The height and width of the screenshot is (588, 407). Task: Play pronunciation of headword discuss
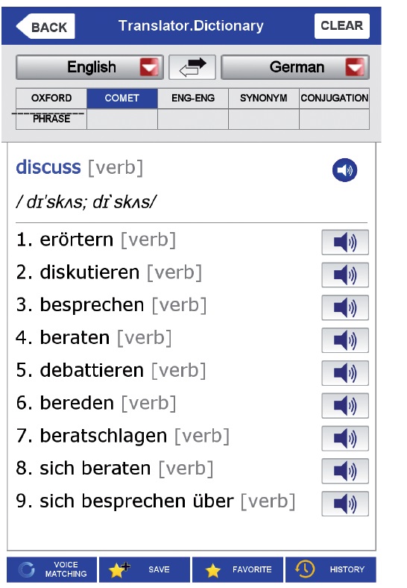pyautogui.click(x=344, y=170)
